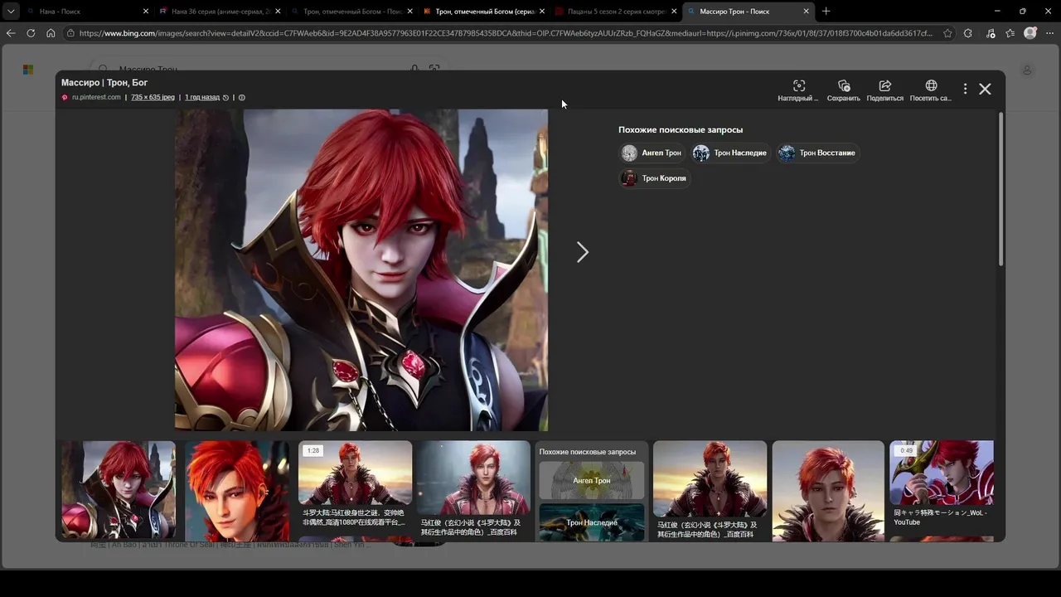Visit the source site via globe icon
1061x597 pixels.
coord(931,90)
